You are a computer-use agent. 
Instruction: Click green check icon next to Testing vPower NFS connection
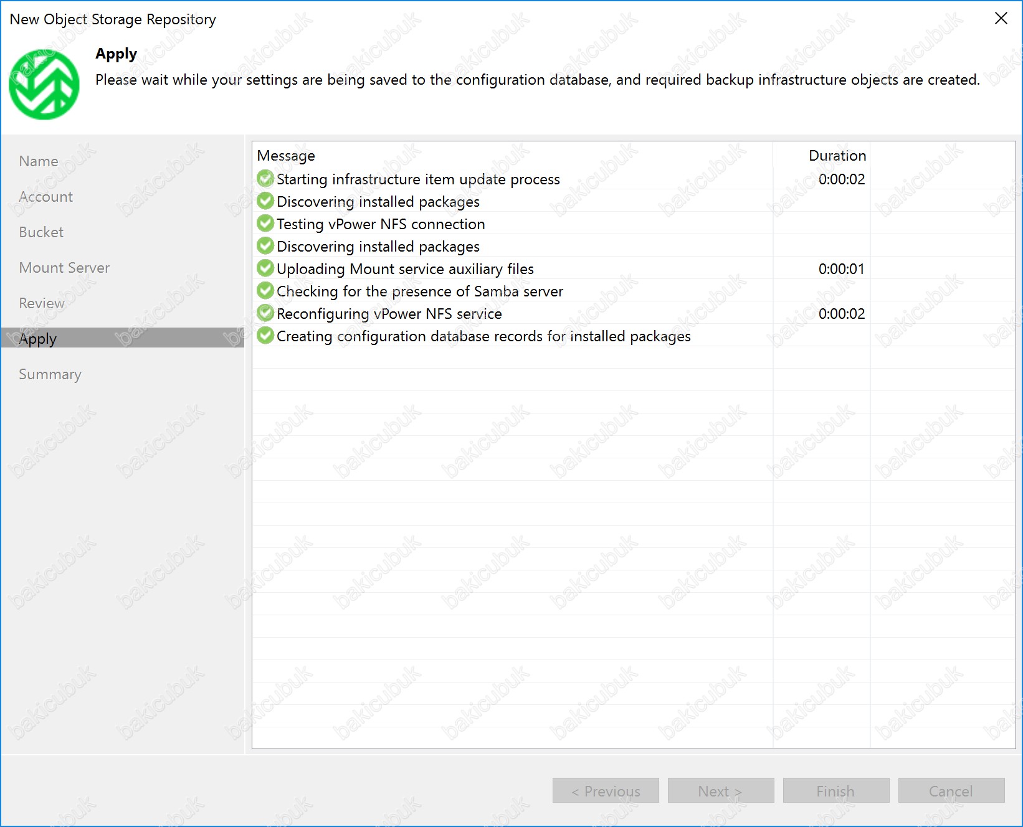(265, 224)
